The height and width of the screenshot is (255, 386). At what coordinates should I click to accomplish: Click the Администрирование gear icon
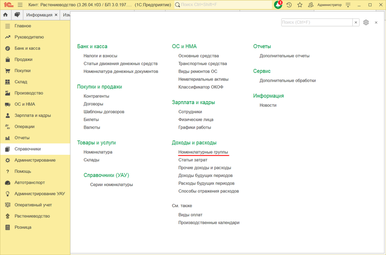pyautogui.click(x=8, y=160)
